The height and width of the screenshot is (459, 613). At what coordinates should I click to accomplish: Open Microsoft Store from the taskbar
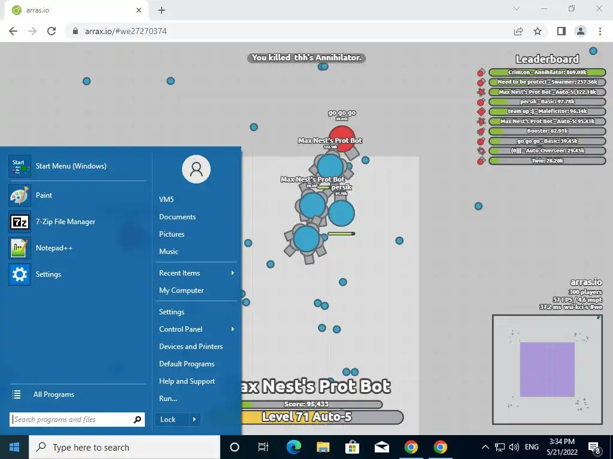pos(352,447)
